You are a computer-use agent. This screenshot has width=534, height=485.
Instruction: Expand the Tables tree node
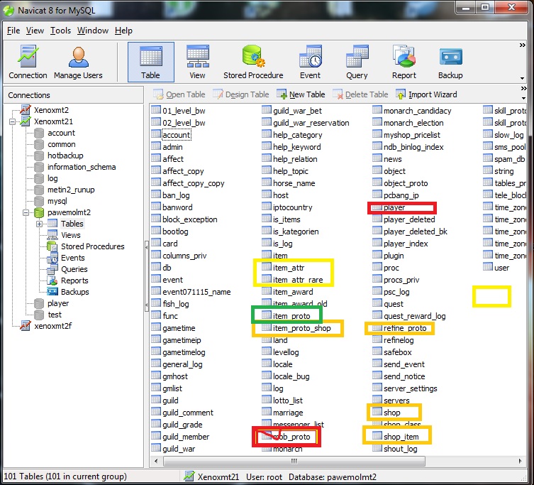(39, 224)
